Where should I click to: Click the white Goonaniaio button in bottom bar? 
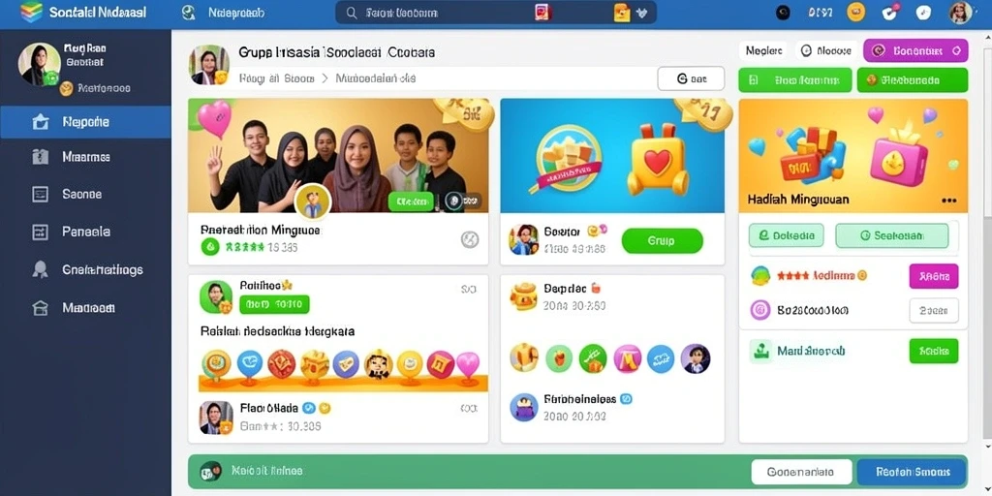click(x=800, y=472)
